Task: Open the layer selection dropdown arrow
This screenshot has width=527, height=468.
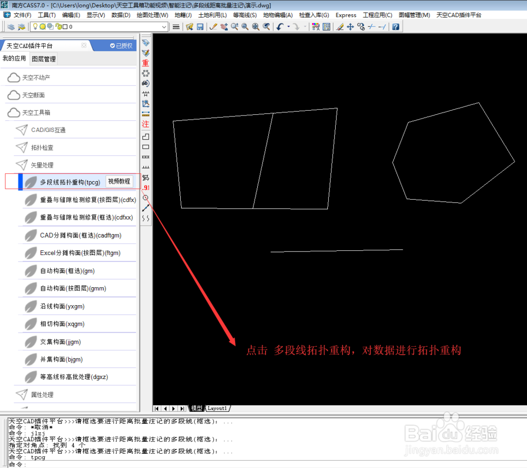Action: coord(164,27)
